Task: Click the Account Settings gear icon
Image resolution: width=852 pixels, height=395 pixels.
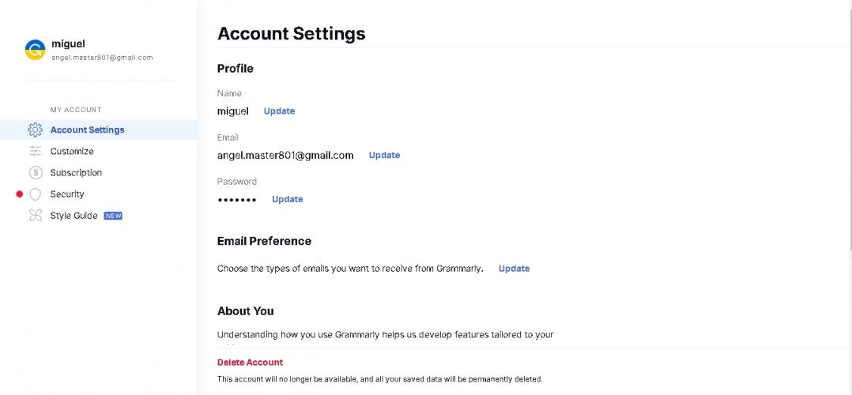Action: click(x=35, y=130)
